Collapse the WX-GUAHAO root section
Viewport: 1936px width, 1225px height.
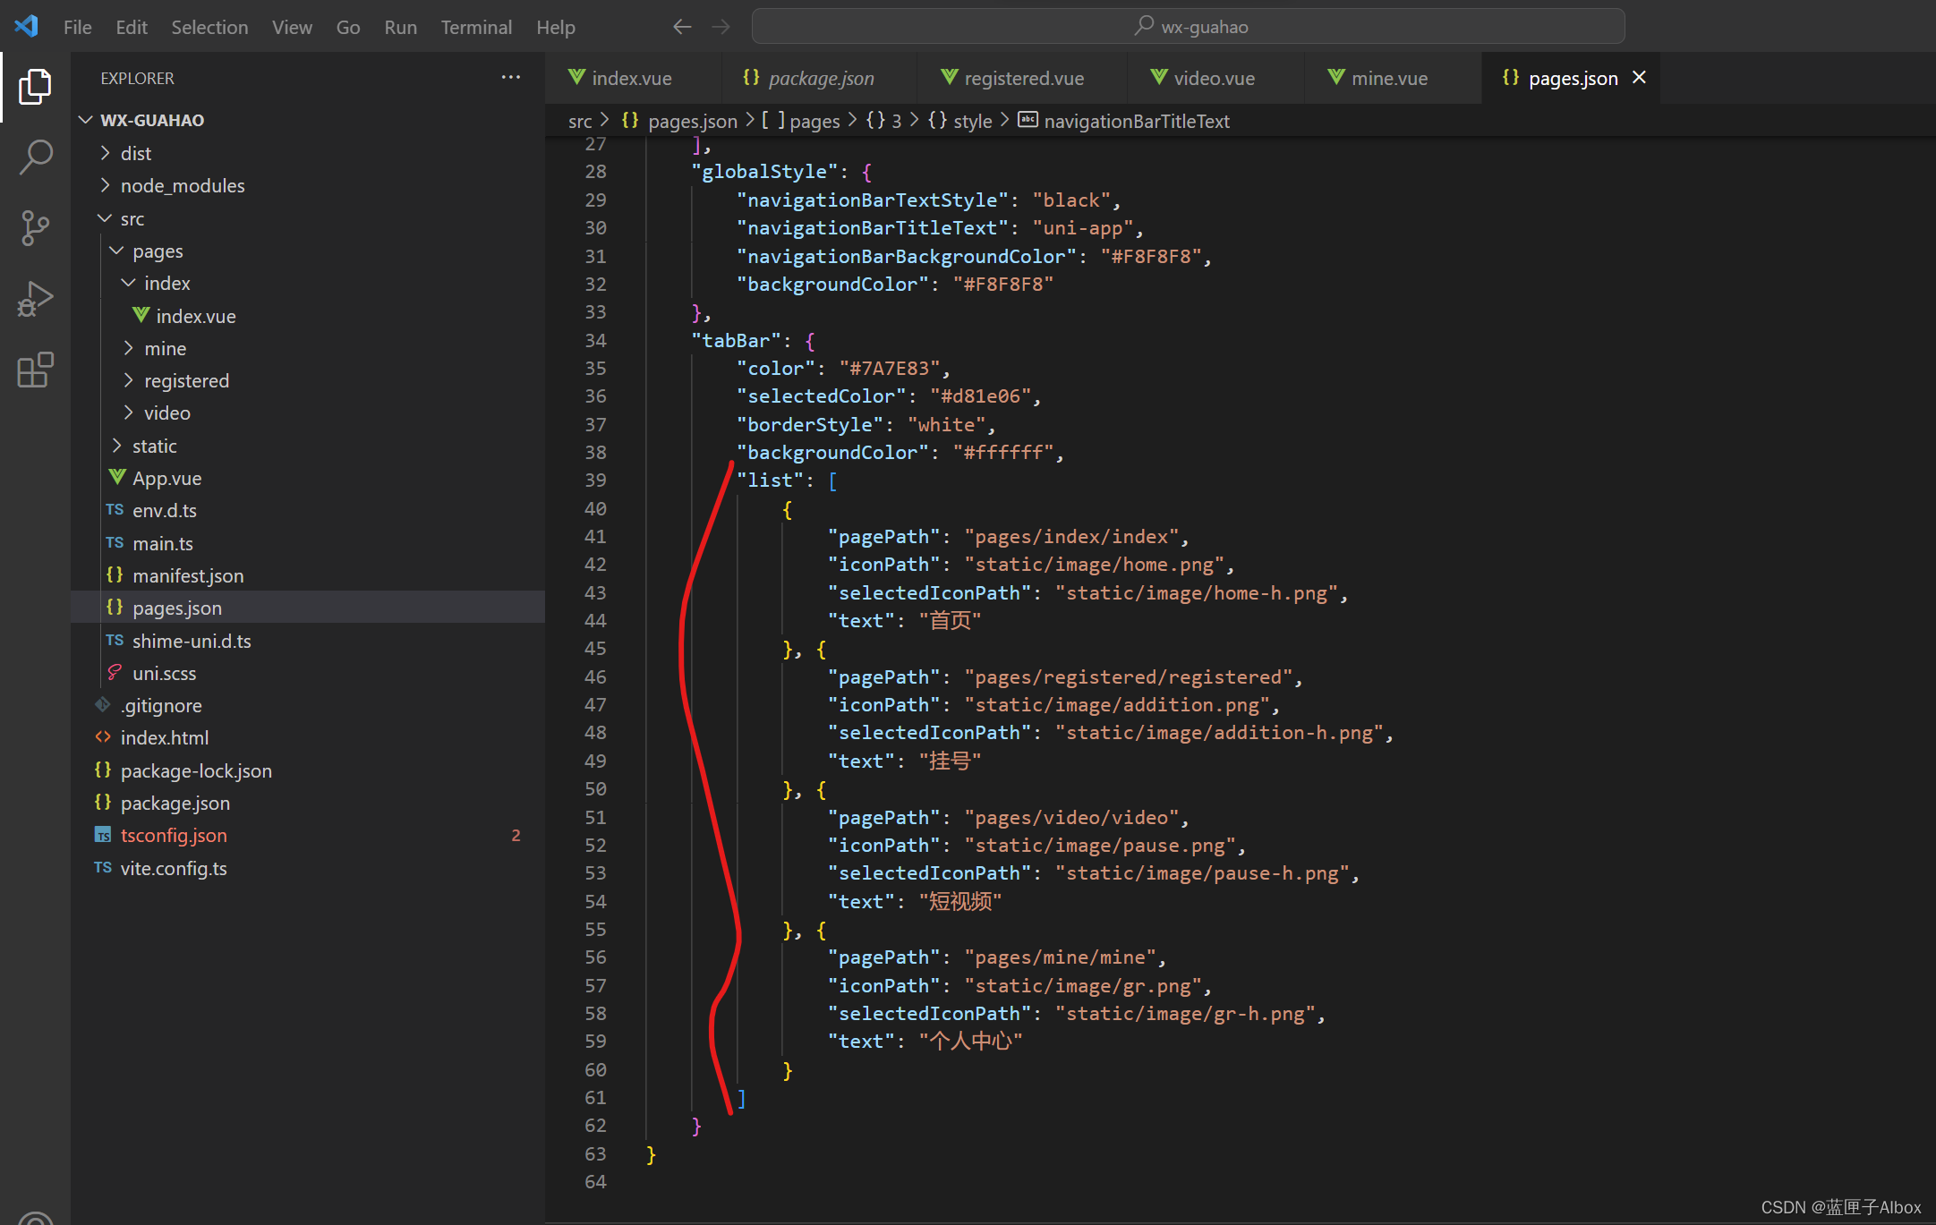[x=152, y=120]
